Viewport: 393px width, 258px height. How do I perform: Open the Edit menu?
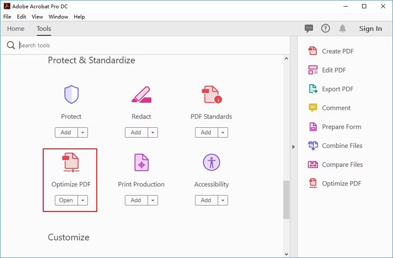click(21, 17)
